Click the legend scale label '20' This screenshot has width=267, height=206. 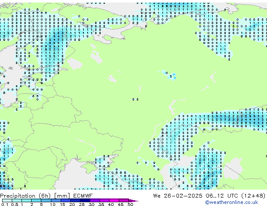(x=72, y=204)
